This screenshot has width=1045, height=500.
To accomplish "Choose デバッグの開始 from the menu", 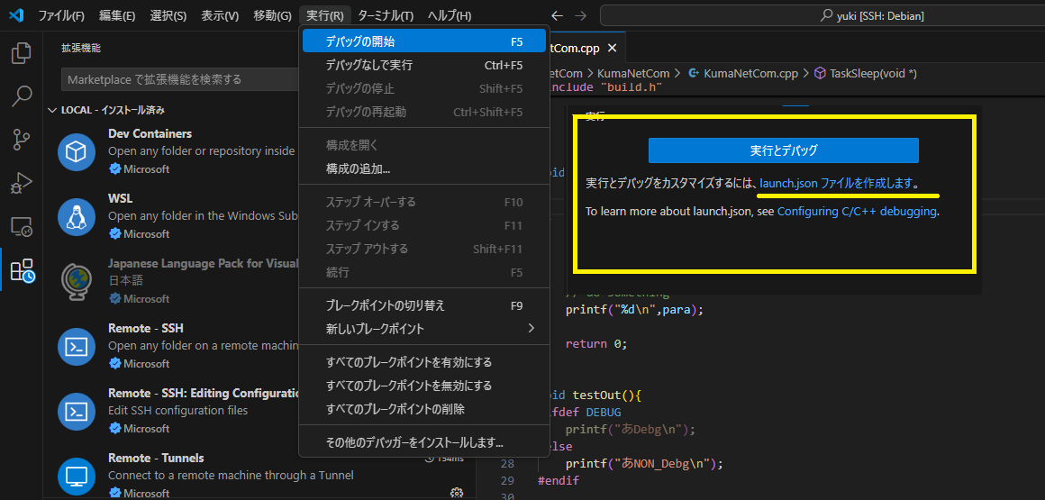I will point(424,41).
